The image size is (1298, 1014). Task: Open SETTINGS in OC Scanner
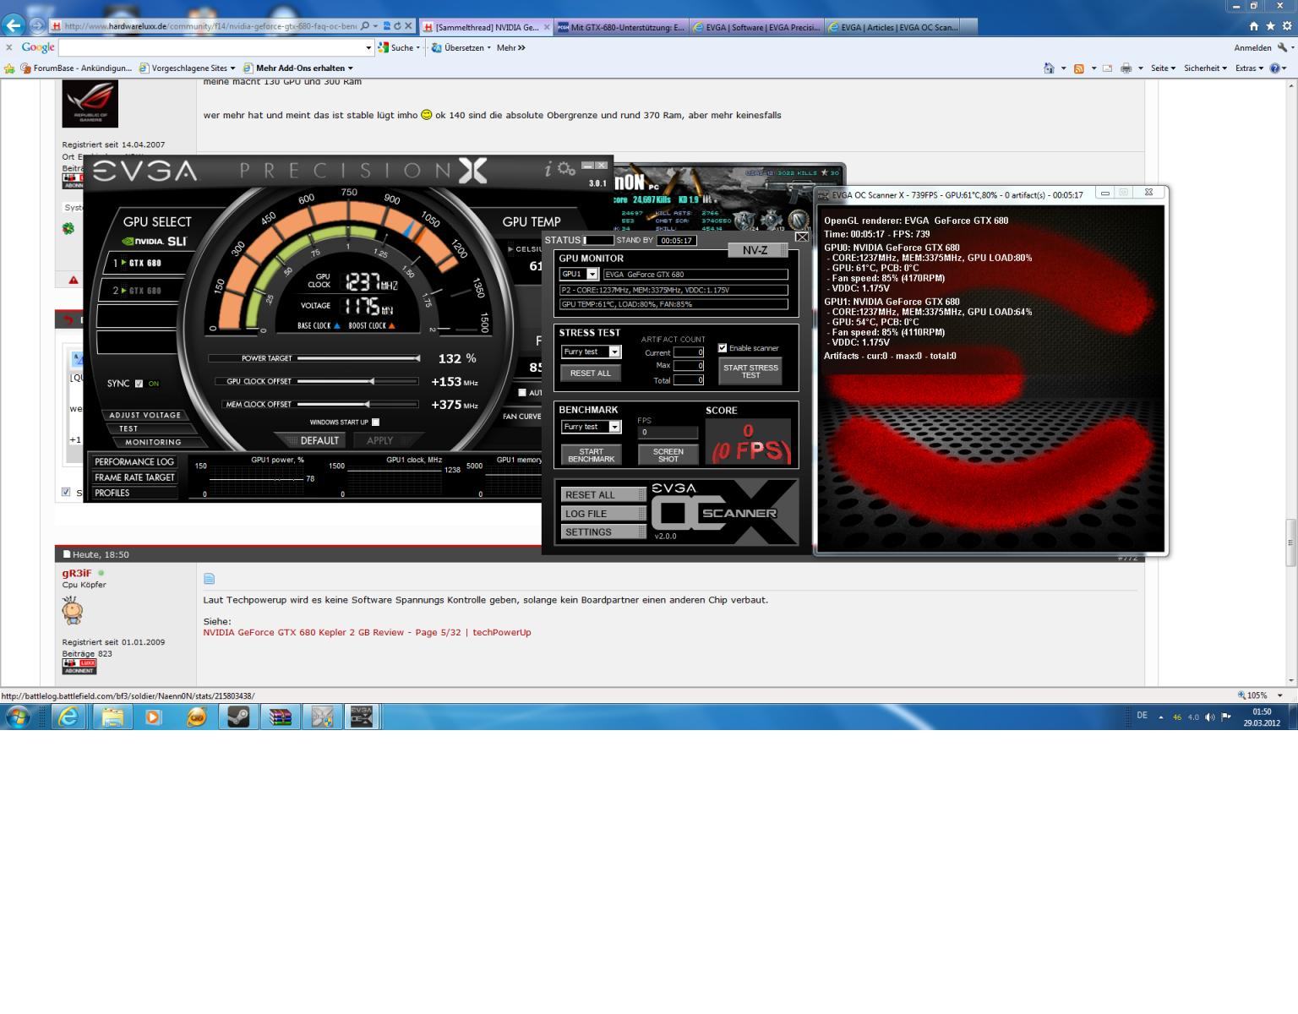click(x=603, y=532)
